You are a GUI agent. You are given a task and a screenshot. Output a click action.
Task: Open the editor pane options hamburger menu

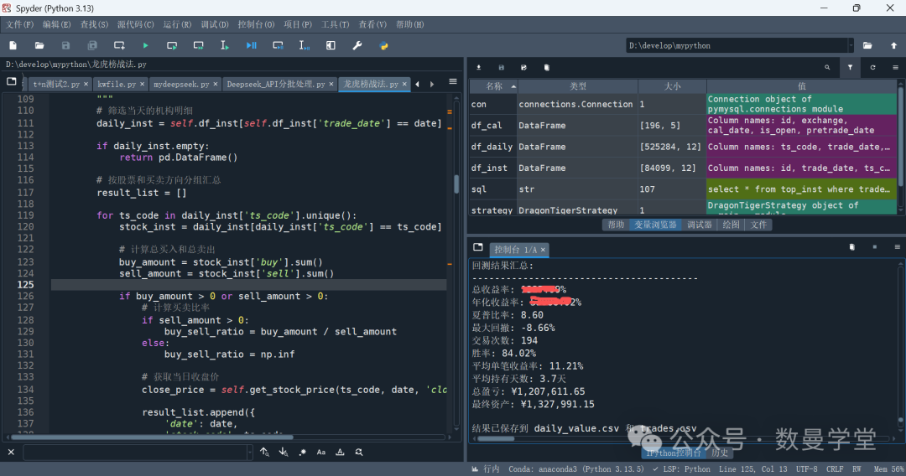coord(453,82)
